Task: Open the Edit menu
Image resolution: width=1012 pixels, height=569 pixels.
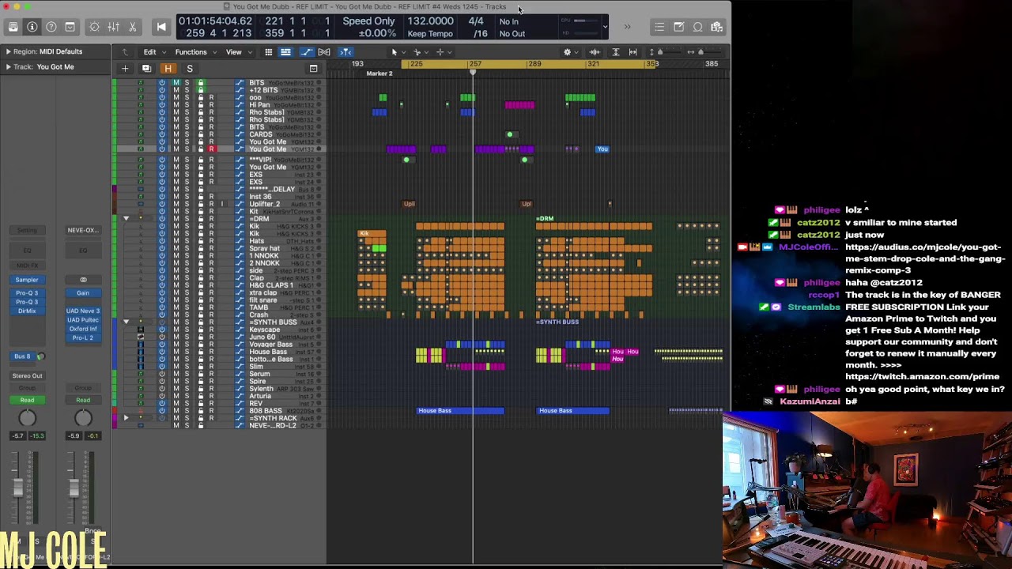Action: 153,52
